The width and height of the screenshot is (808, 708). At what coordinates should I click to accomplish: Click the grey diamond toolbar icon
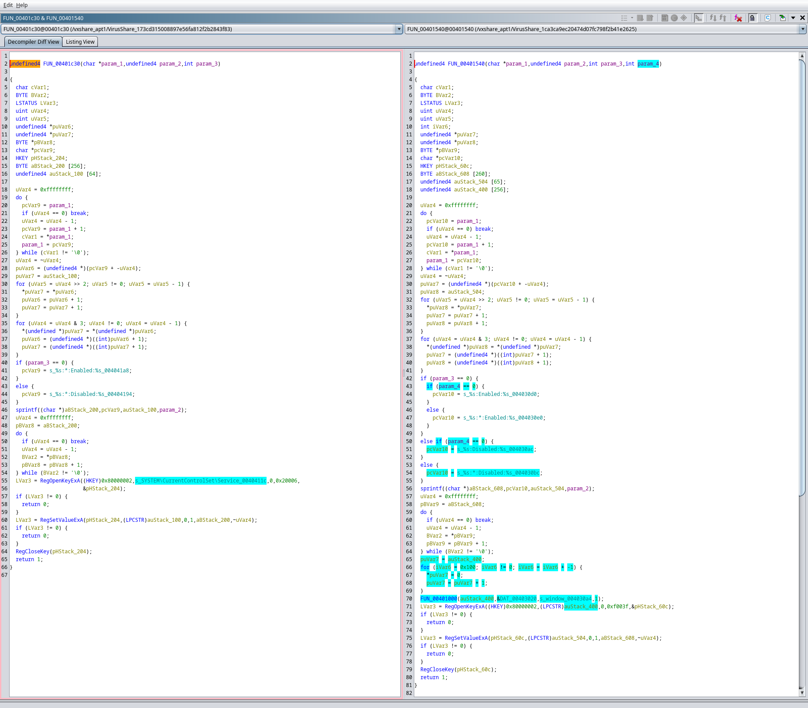click(684, 18)
